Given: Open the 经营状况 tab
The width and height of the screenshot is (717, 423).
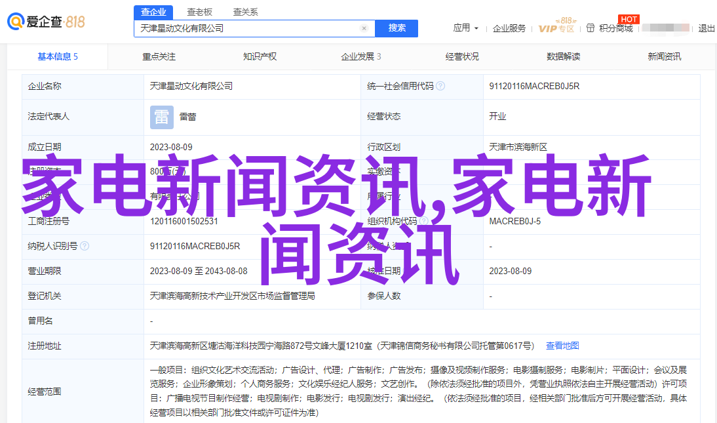Looking at the screenshot, I should click(x=462, y=56).
